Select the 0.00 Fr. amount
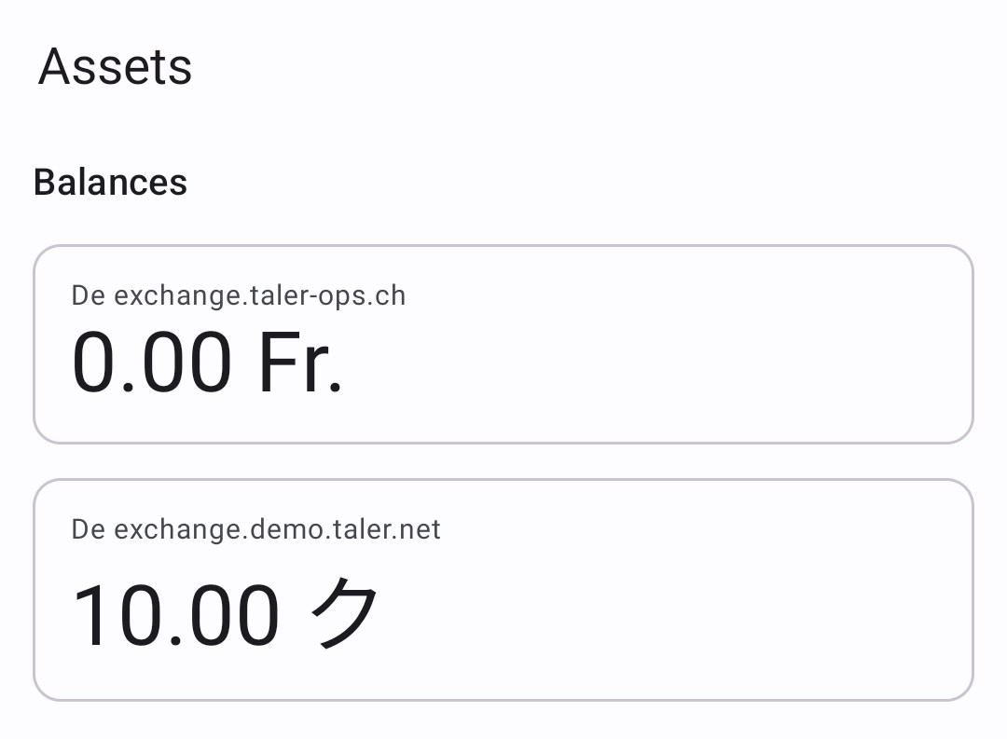This screenshot has height=739, width=1007. 207,361
